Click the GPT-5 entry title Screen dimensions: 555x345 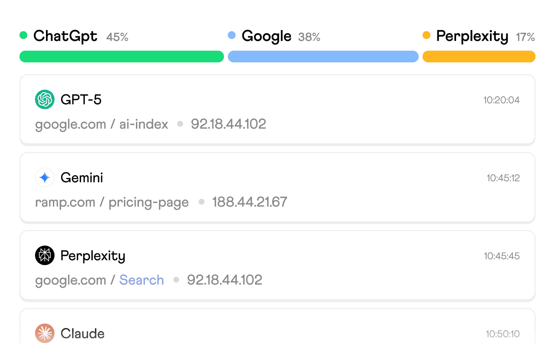coord(81,99)
